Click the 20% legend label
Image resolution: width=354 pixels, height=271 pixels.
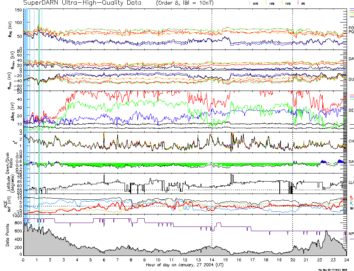click(256, 3)
